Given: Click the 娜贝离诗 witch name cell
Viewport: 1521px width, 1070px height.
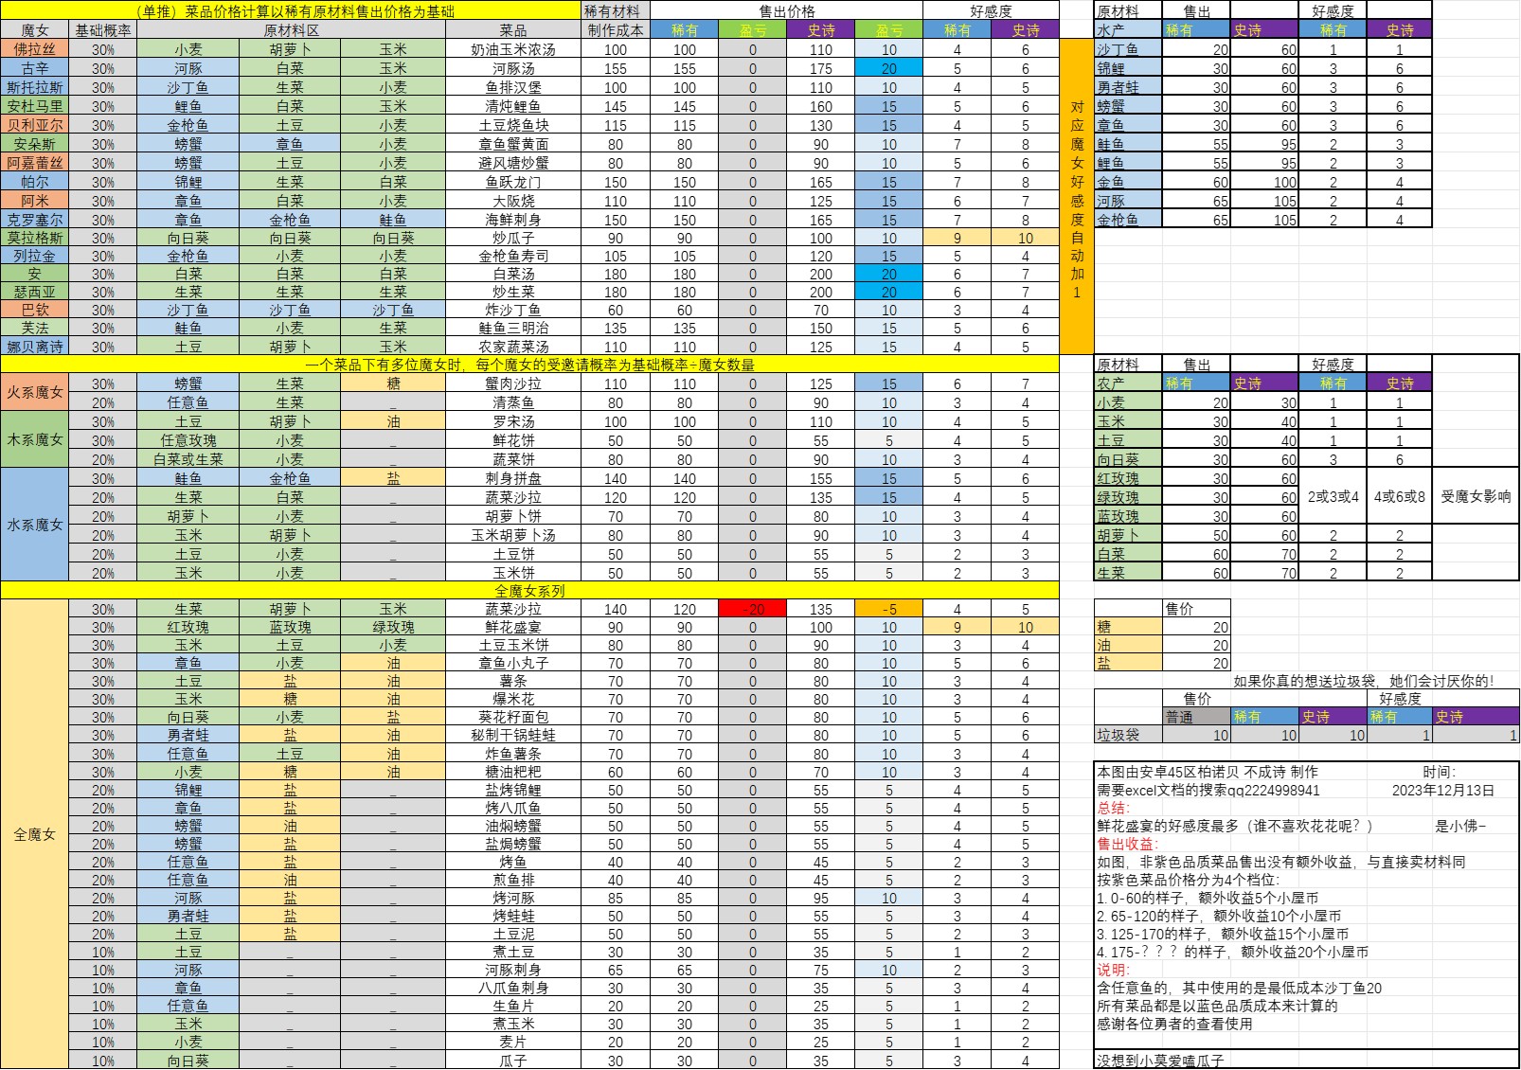Looking at the screenshot, I should pyautogui.click(x=34, y=347).
